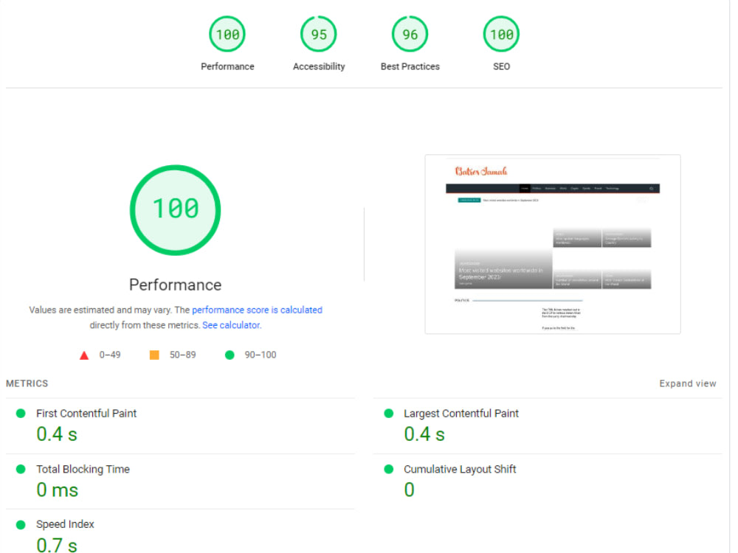Open the page screenshot thumbnail

553,244
